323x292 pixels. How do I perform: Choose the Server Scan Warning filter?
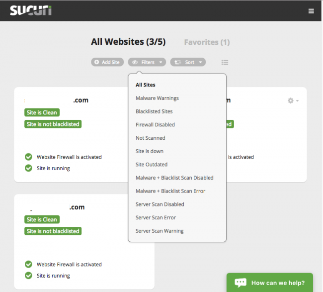(x=160, y=231)
